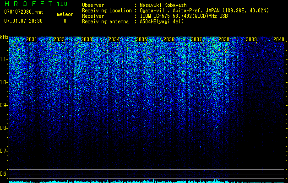Click the 0.9 kHz axis label
This screenshot has width=288, height=183.
coord(4,105)
